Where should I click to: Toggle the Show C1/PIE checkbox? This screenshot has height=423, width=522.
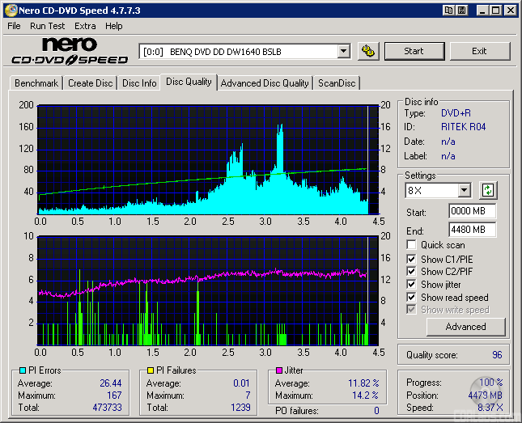pyautogui.click(x=412, y=259)
